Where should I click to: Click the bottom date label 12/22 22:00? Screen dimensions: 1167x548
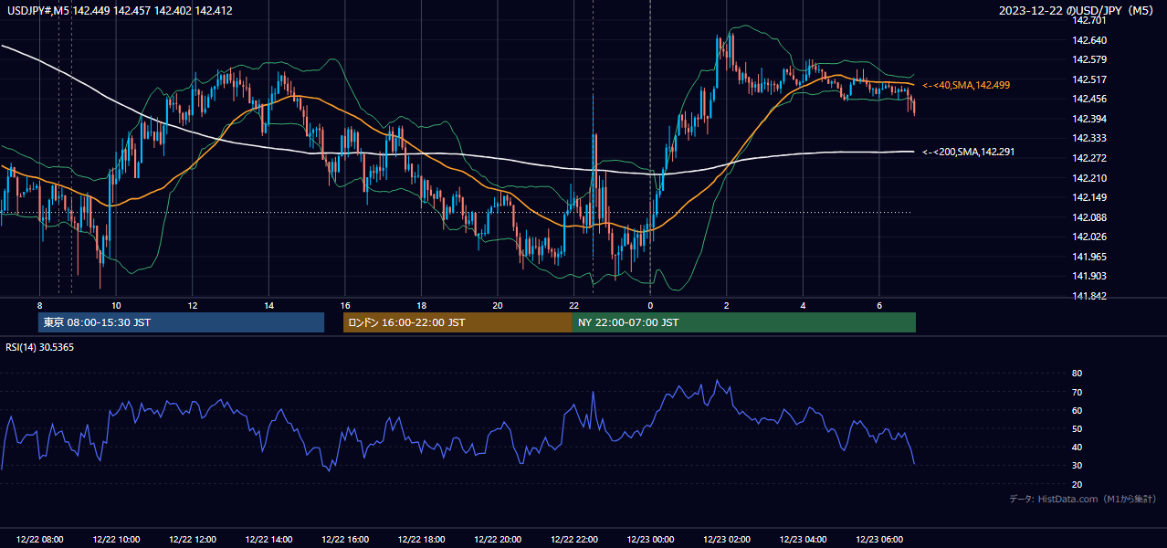point(573,540)
